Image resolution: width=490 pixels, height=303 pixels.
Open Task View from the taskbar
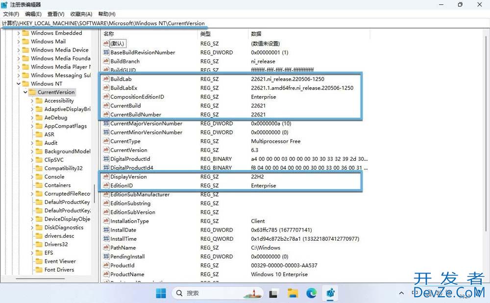pyautogui.click(x=273, y=293)
